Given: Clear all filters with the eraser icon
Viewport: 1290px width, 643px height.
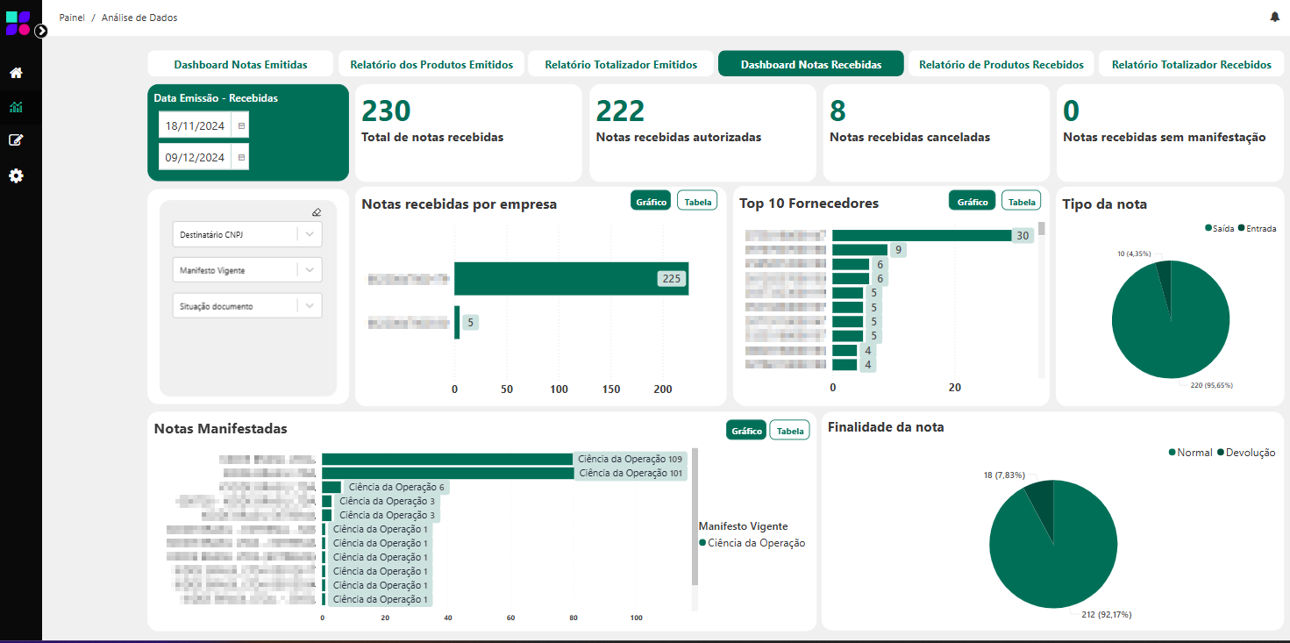Looking at the screenshot, I should pos(317,211).
